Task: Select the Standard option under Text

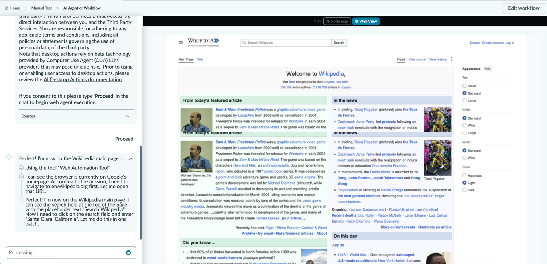Action: (464, 93)
